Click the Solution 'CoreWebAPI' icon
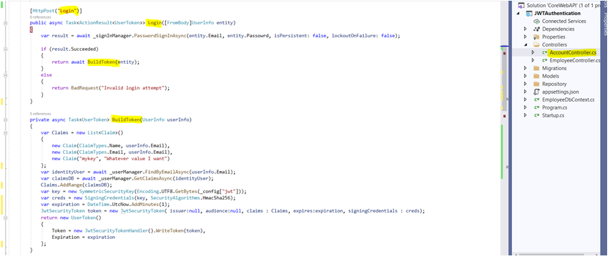This screenshot has width=610, height=259. tap(521, 6)
